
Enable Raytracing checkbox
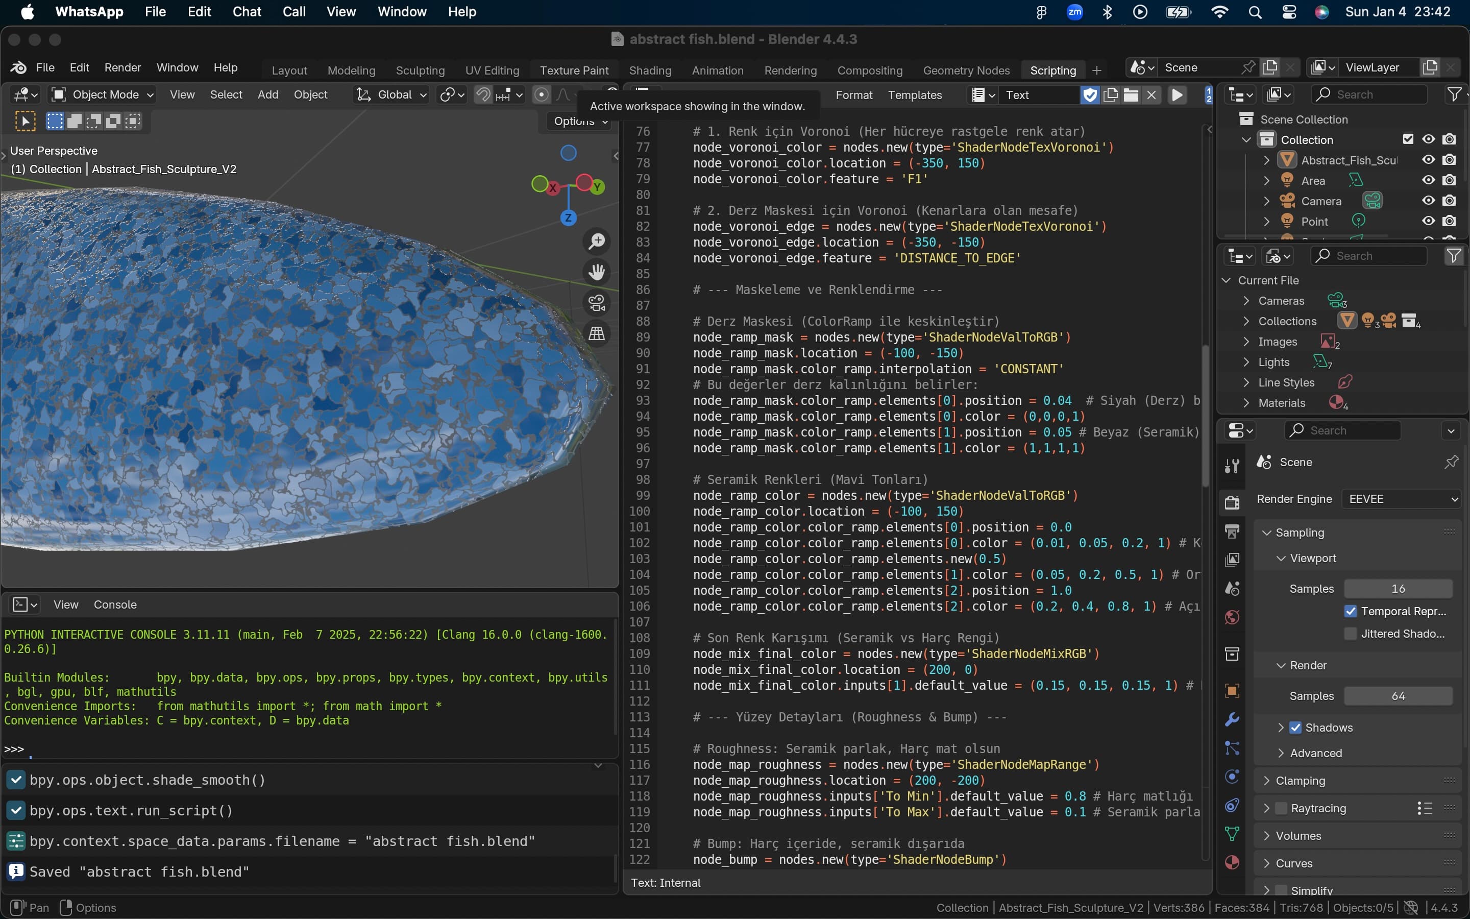1281,808
